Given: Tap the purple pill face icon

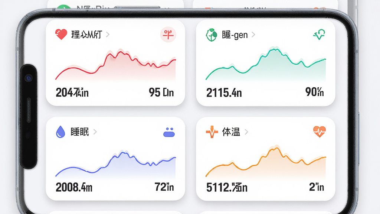Looking at the screenshot, I should tap(169, 132).
